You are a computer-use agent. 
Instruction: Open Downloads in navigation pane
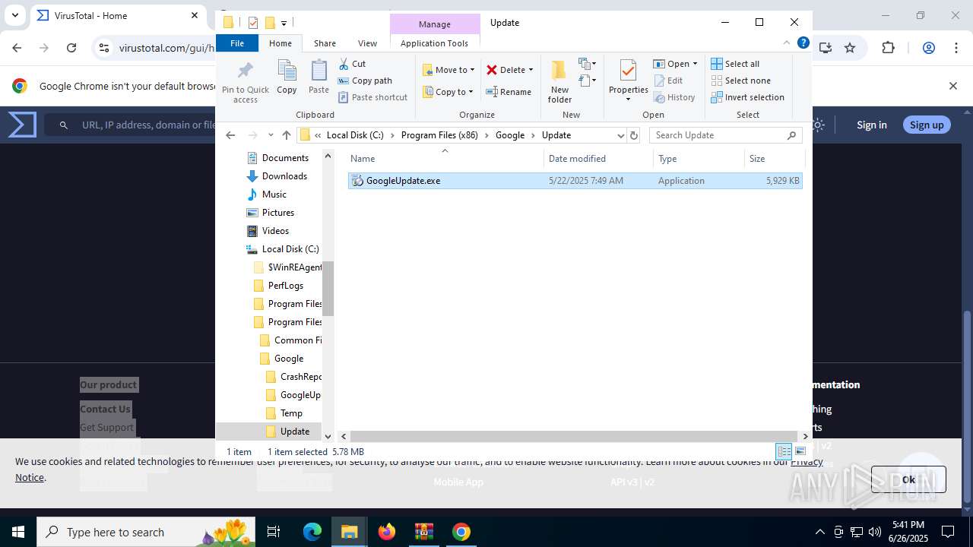click(284, 176)
